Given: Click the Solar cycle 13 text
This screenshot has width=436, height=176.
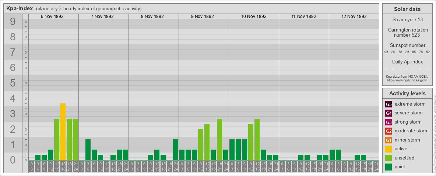Looking at the screenshot, I should 407,20.
